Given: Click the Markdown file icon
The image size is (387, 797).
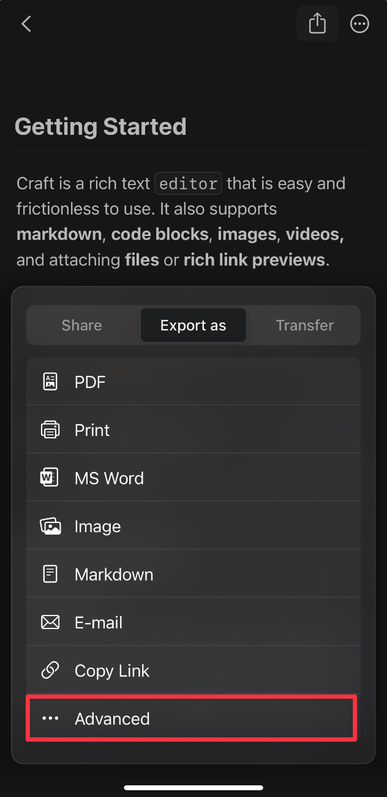Looking at the screenshot, I should (x=50, y=574).
